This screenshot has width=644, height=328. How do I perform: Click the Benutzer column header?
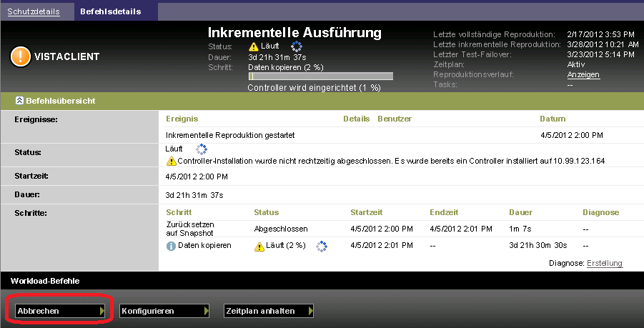pyautogui.click(x=395, y=119)
